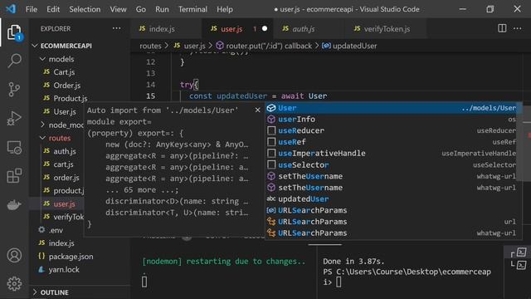The image size is (531, 299).
Task: Click line number 15 in the gutter
Action: [x=151, y=96]
